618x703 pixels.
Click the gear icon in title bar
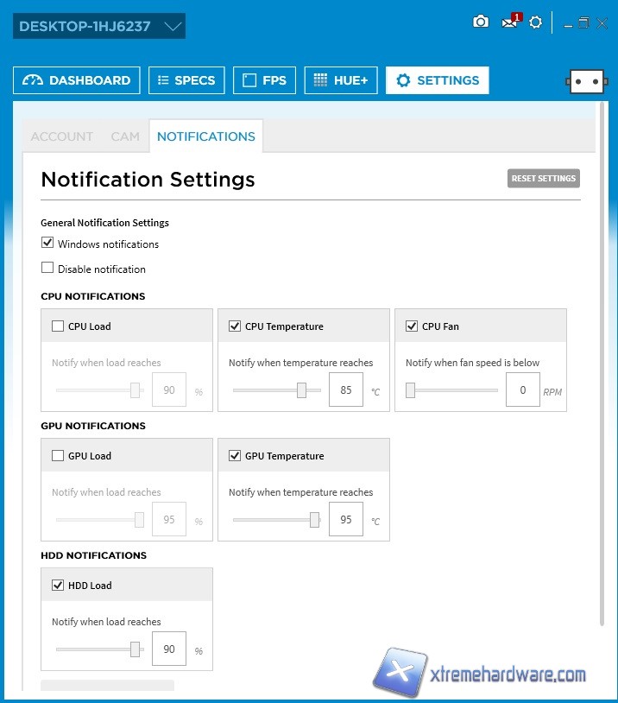pos(535,22)
